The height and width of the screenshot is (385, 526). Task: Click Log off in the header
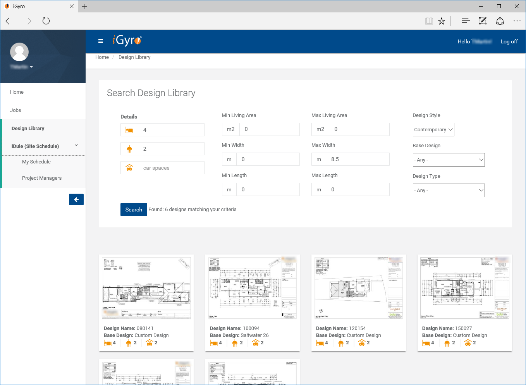tap(509, 41)
